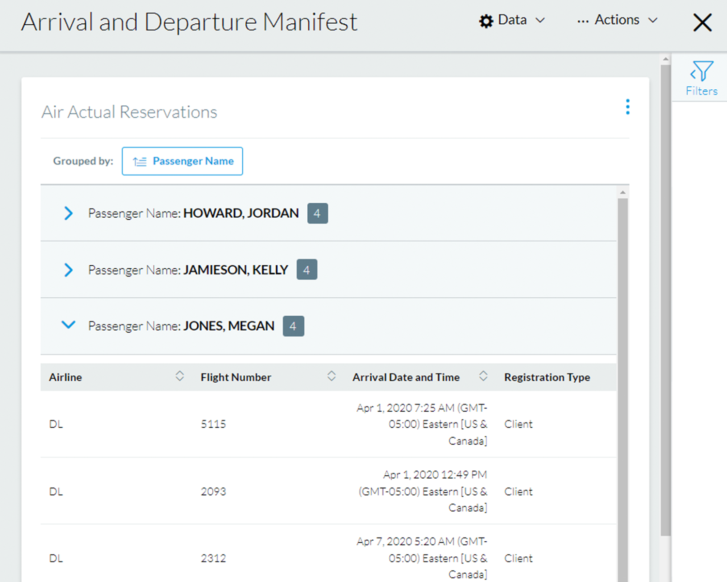Close the Arrival and Departure Manifest
This screenshot has height=582, width=727.
(702, 22)
